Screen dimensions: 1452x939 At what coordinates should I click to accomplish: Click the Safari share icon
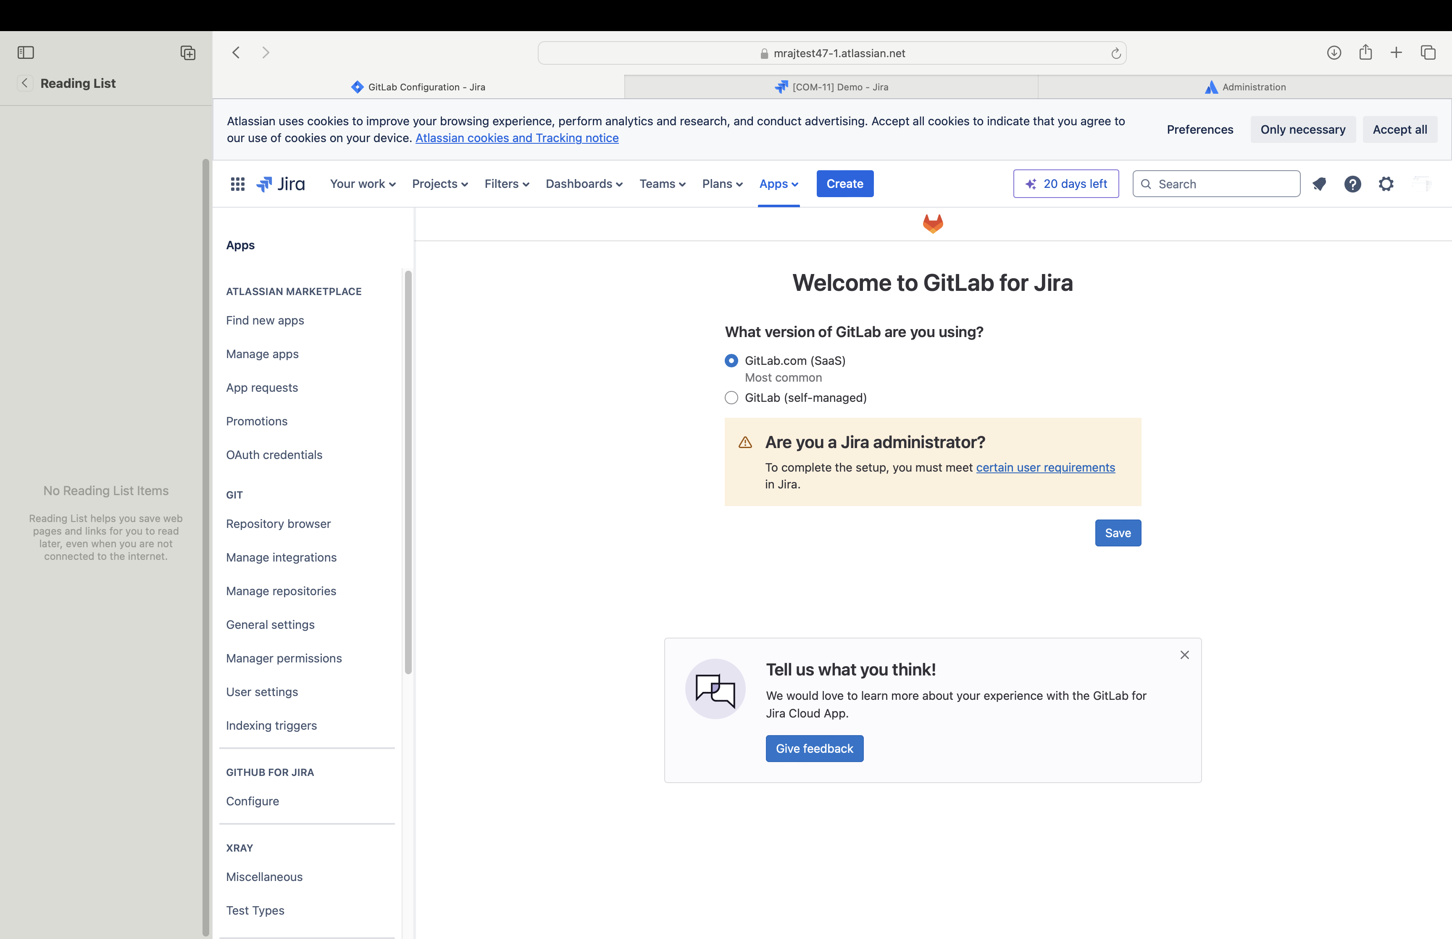pos(1365,53)
